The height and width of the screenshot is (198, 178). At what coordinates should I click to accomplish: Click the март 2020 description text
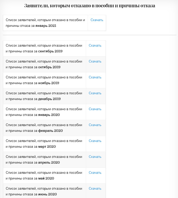(x=44, y=144)
